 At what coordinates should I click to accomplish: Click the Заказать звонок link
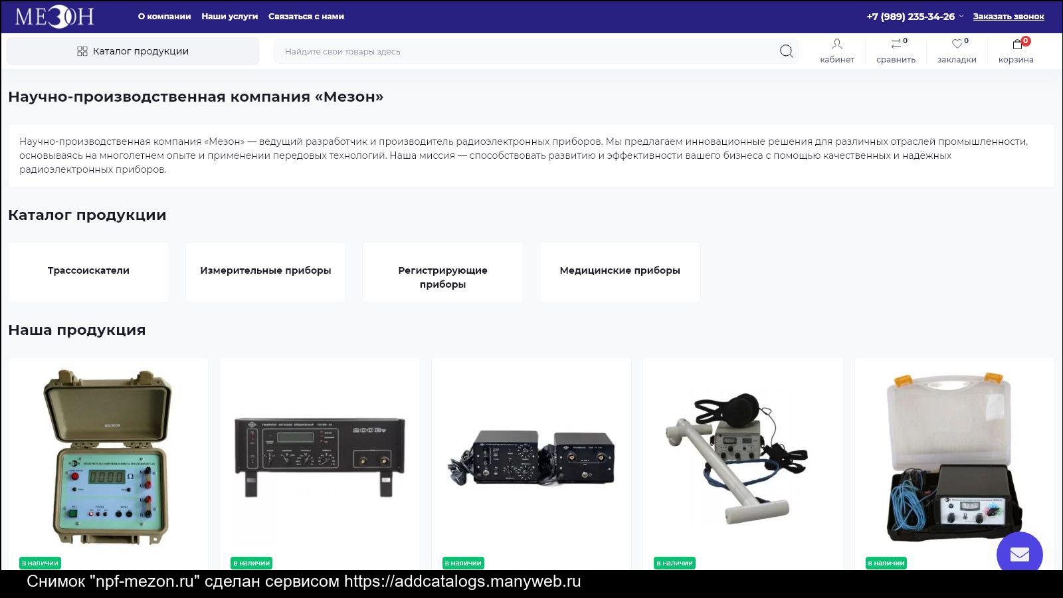click(x=1008, y=17)
